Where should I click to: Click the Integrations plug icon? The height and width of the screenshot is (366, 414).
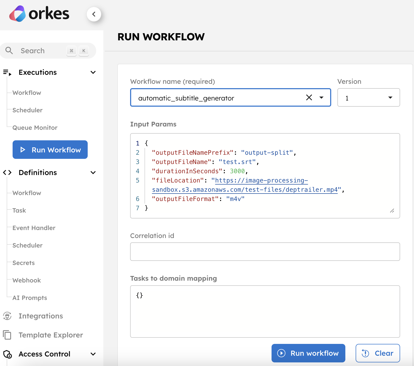click(x=7, y=316)
